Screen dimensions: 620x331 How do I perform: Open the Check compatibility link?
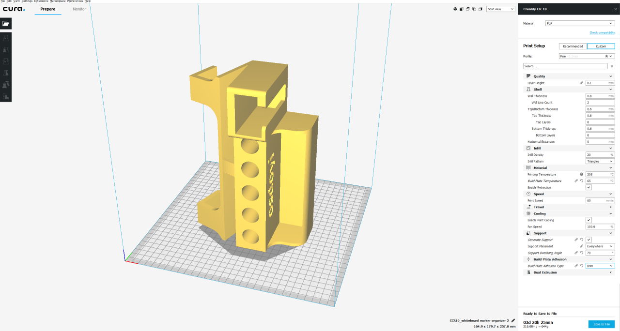[602, 32]
